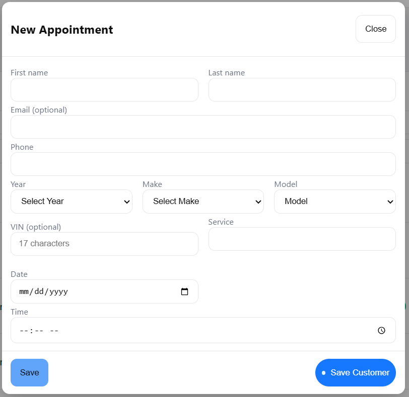Click the Save Customer button
This screenshot has width=409, height=397.
[355, 372]
